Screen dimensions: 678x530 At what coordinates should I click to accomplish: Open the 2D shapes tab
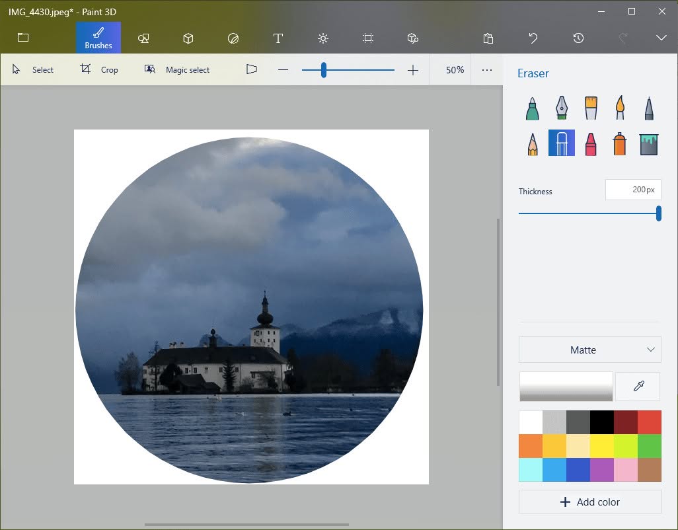[143, 38]
